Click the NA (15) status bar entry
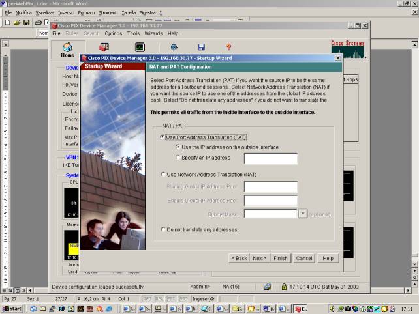The image size is (419, 314). point(230,287)
